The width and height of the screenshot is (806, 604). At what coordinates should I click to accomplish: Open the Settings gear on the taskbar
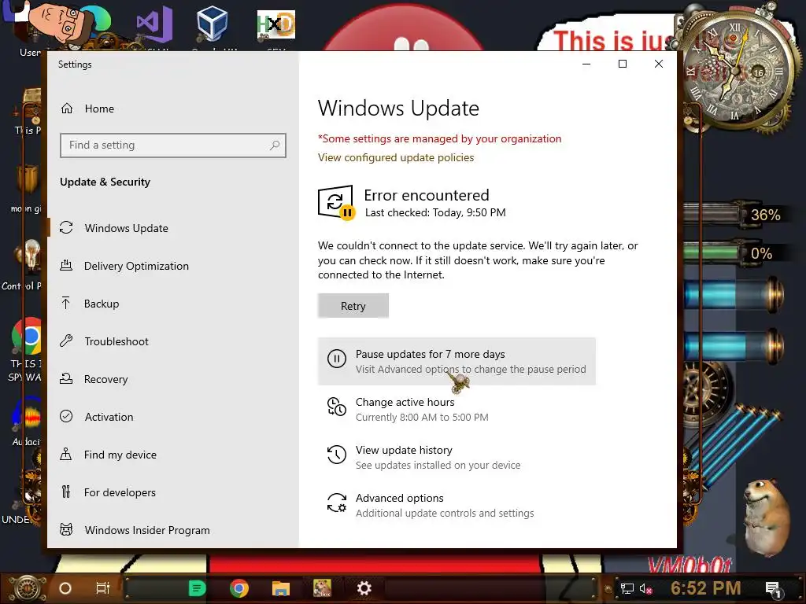(364, 588)
